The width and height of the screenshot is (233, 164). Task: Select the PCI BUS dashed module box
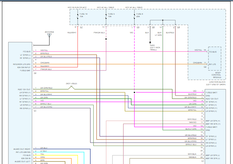point(215,59)
